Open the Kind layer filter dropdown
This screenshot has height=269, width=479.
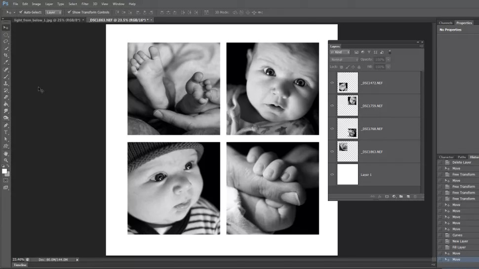[340, 52]
